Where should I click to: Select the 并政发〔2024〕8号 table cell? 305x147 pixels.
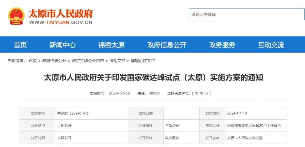(x=92, y=113)
